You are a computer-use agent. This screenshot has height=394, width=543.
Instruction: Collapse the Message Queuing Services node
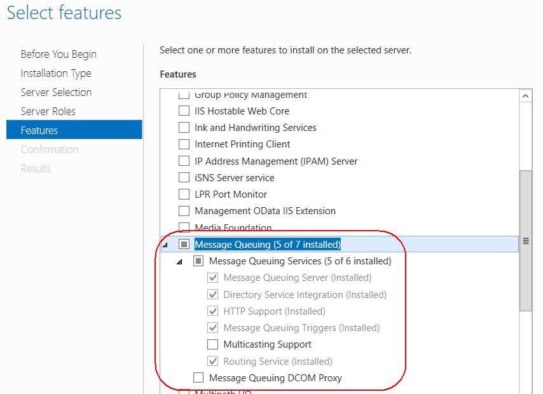179,262
